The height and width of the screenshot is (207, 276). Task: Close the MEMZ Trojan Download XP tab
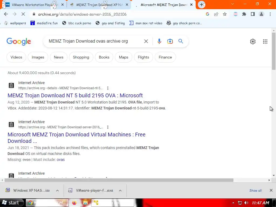pyautogui.click(x=127, y=5)
